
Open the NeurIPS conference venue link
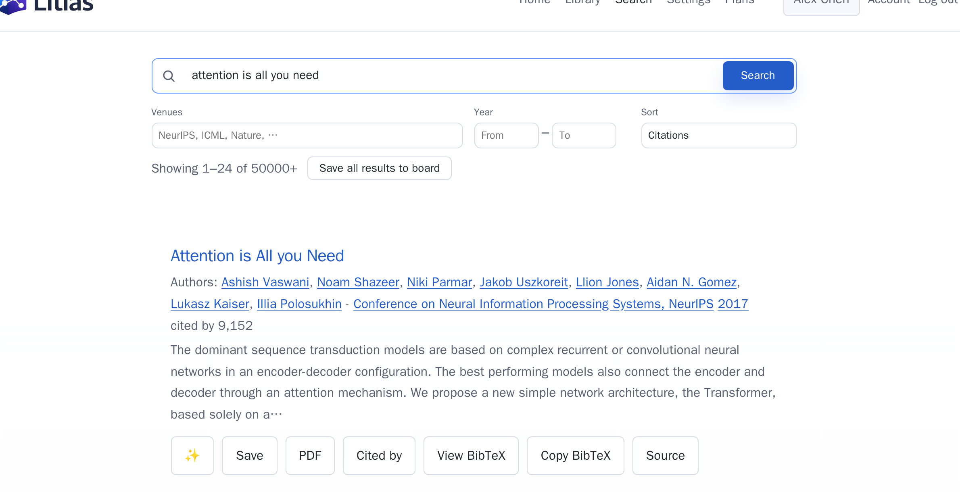(x=533, y=304)
